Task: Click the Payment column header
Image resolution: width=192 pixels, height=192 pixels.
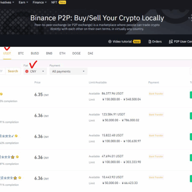Action: 154,83
